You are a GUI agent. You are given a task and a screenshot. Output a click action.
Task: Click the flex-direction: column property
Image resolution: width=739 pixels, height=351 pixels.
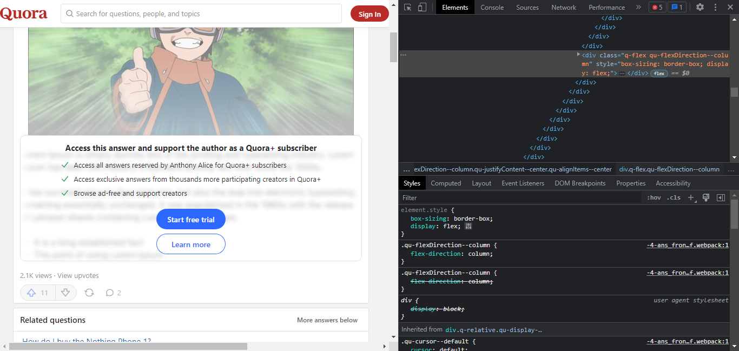452,254
